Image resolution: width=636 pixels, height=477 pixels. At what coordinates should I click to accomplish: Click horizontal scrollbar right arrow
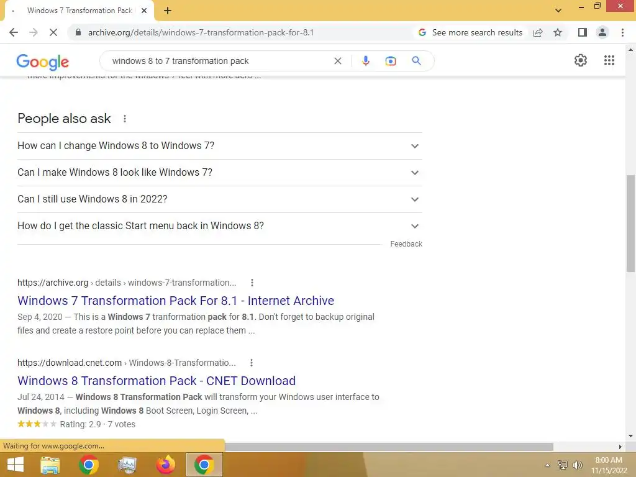tap(620, 447)
